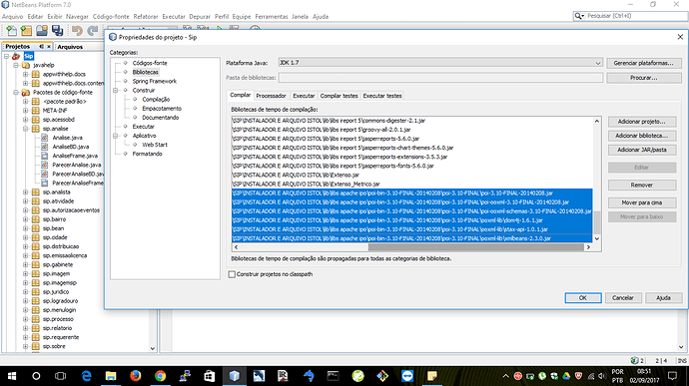Open Google Chrome from the taskbar
Image resolution: width=689 pixels, height=386 pixels.
tap(160, 376)
